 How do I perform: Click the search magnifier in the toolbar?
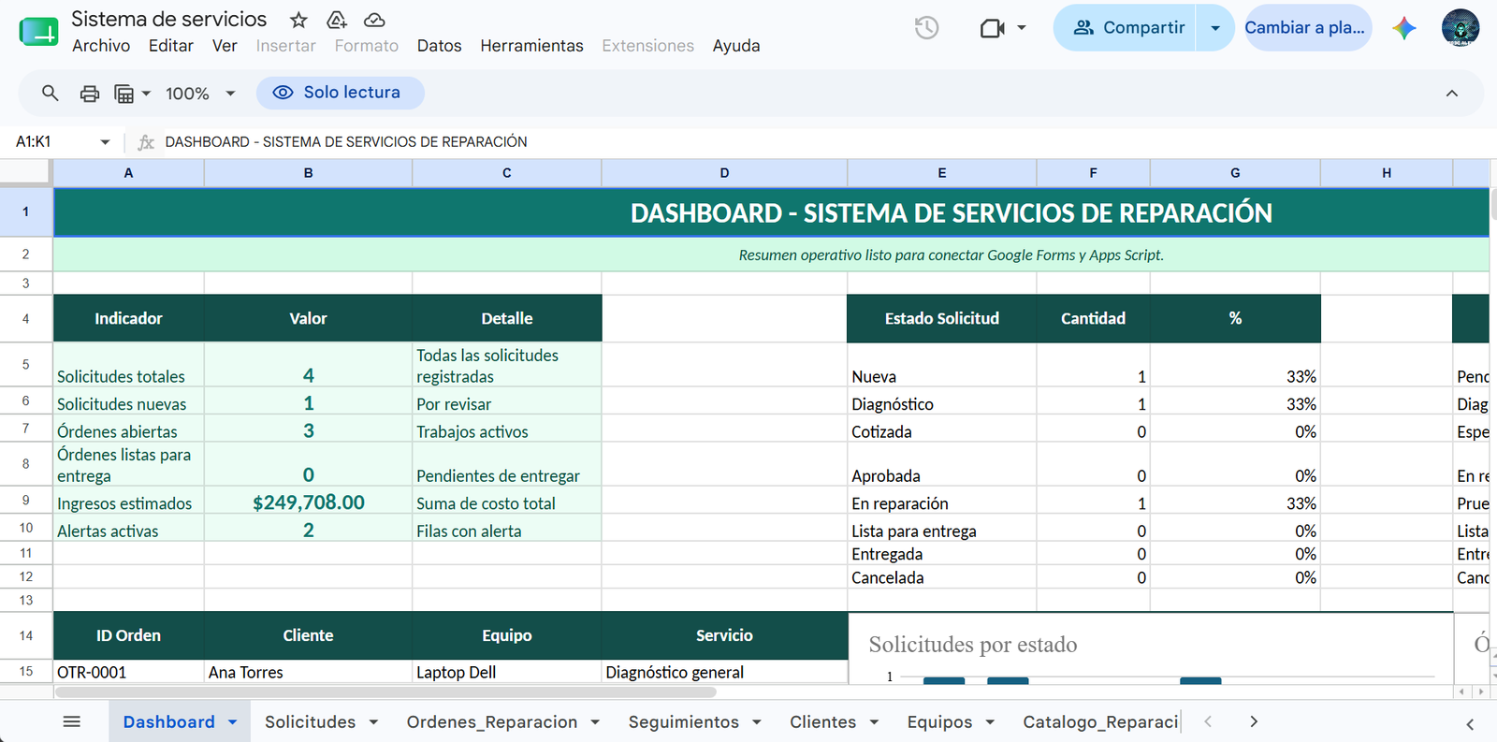51,93
